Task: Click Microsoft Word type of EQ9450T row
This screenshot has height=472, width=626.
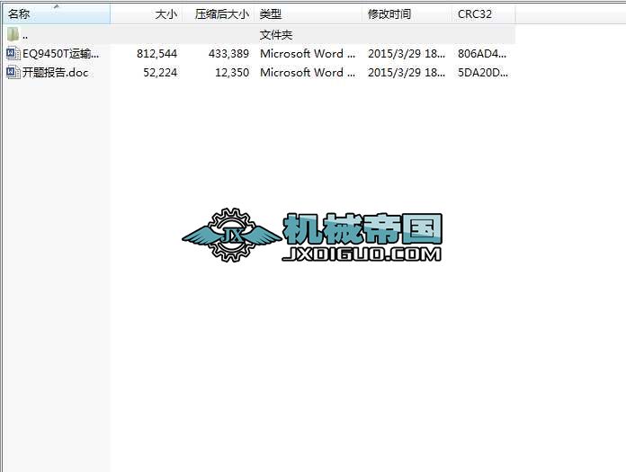Action: (x=308, y=53)
